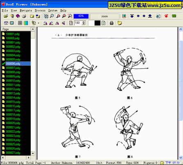Screen dimensions: 183x165
Task: Open the dropdown arrow beside pencil-page icon
Action: [x=39, y=23]
